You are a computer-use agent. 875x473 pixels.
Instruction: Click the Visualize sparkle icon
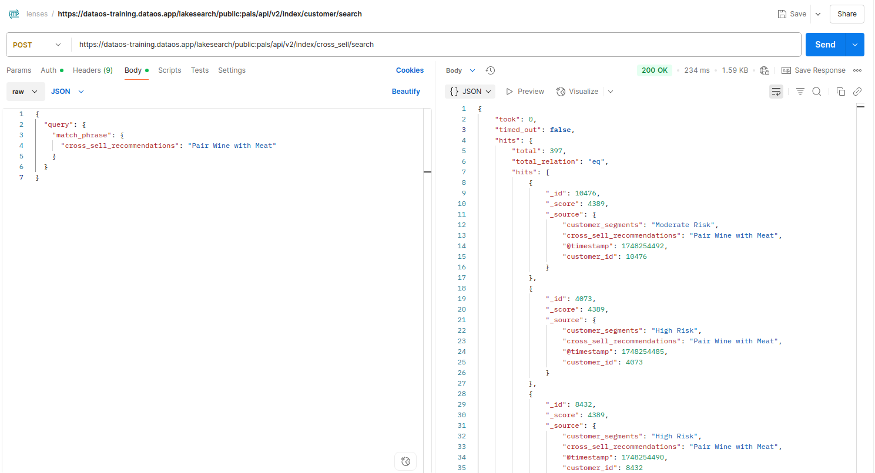coord(561,92)
